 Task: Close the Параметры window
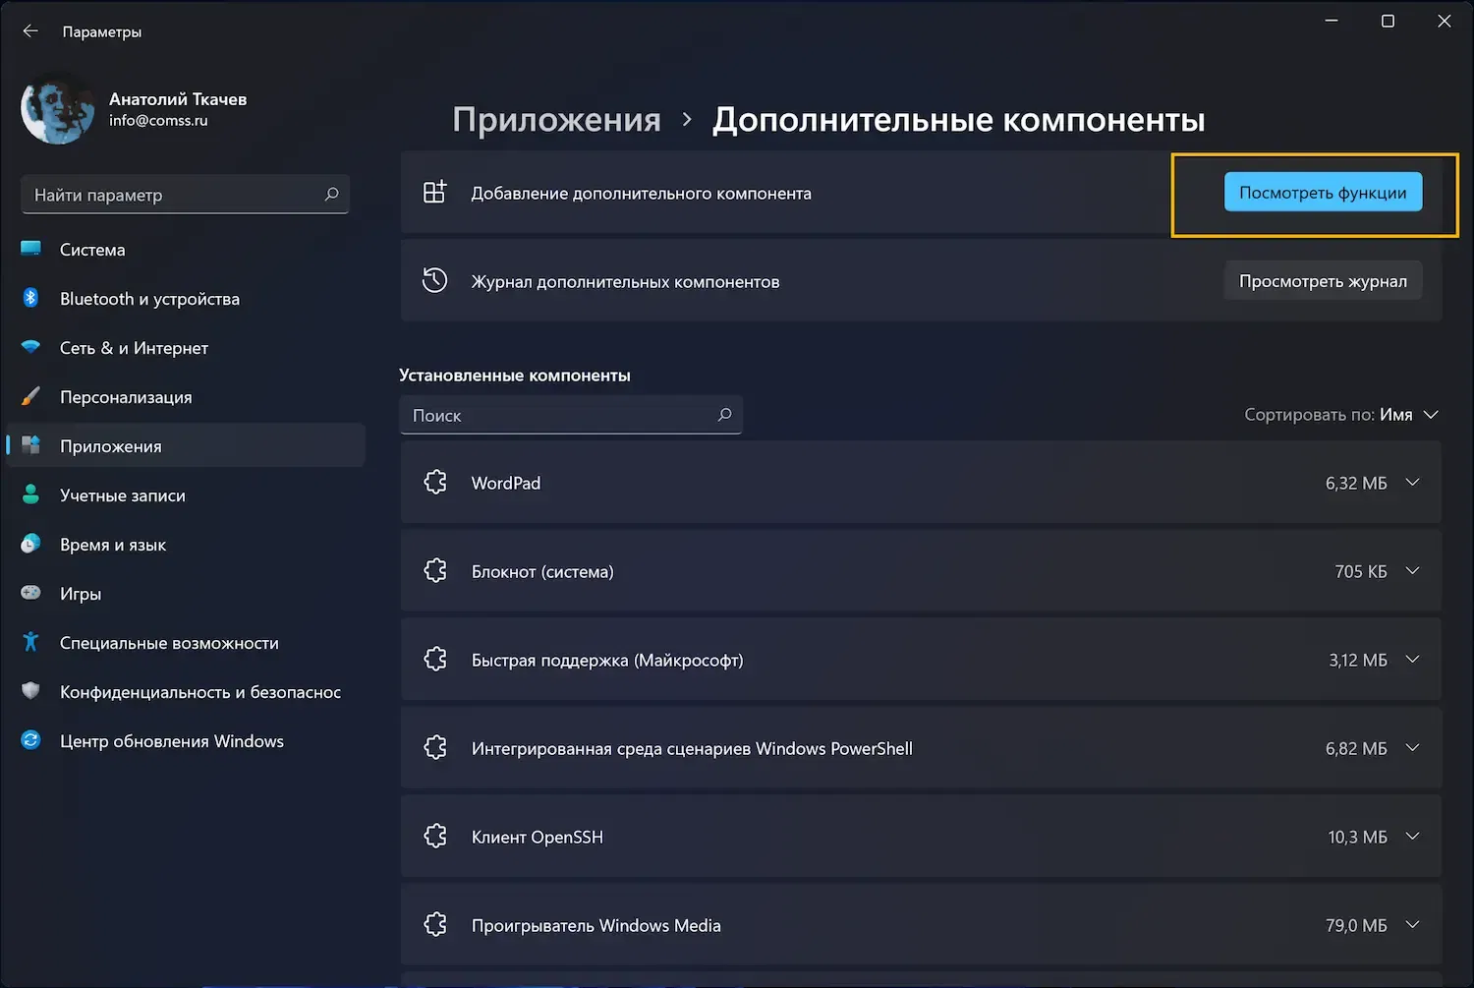click(x=1445, y=21)
